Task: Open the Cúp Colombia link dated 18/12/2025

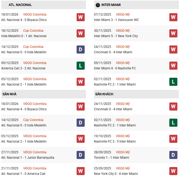Action: click(33, 31)
